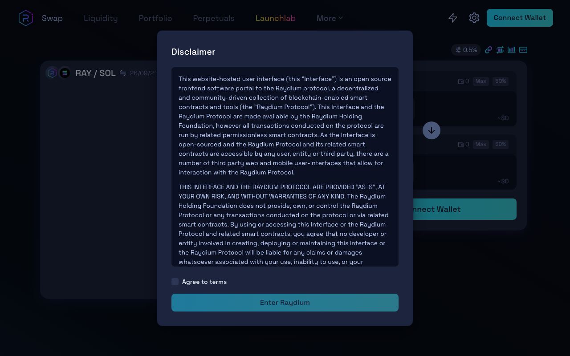Image resolution: width=570 pixels, height=356 pixels.
Task: Click the Raydium logo in the header
Action: (26, 18)
